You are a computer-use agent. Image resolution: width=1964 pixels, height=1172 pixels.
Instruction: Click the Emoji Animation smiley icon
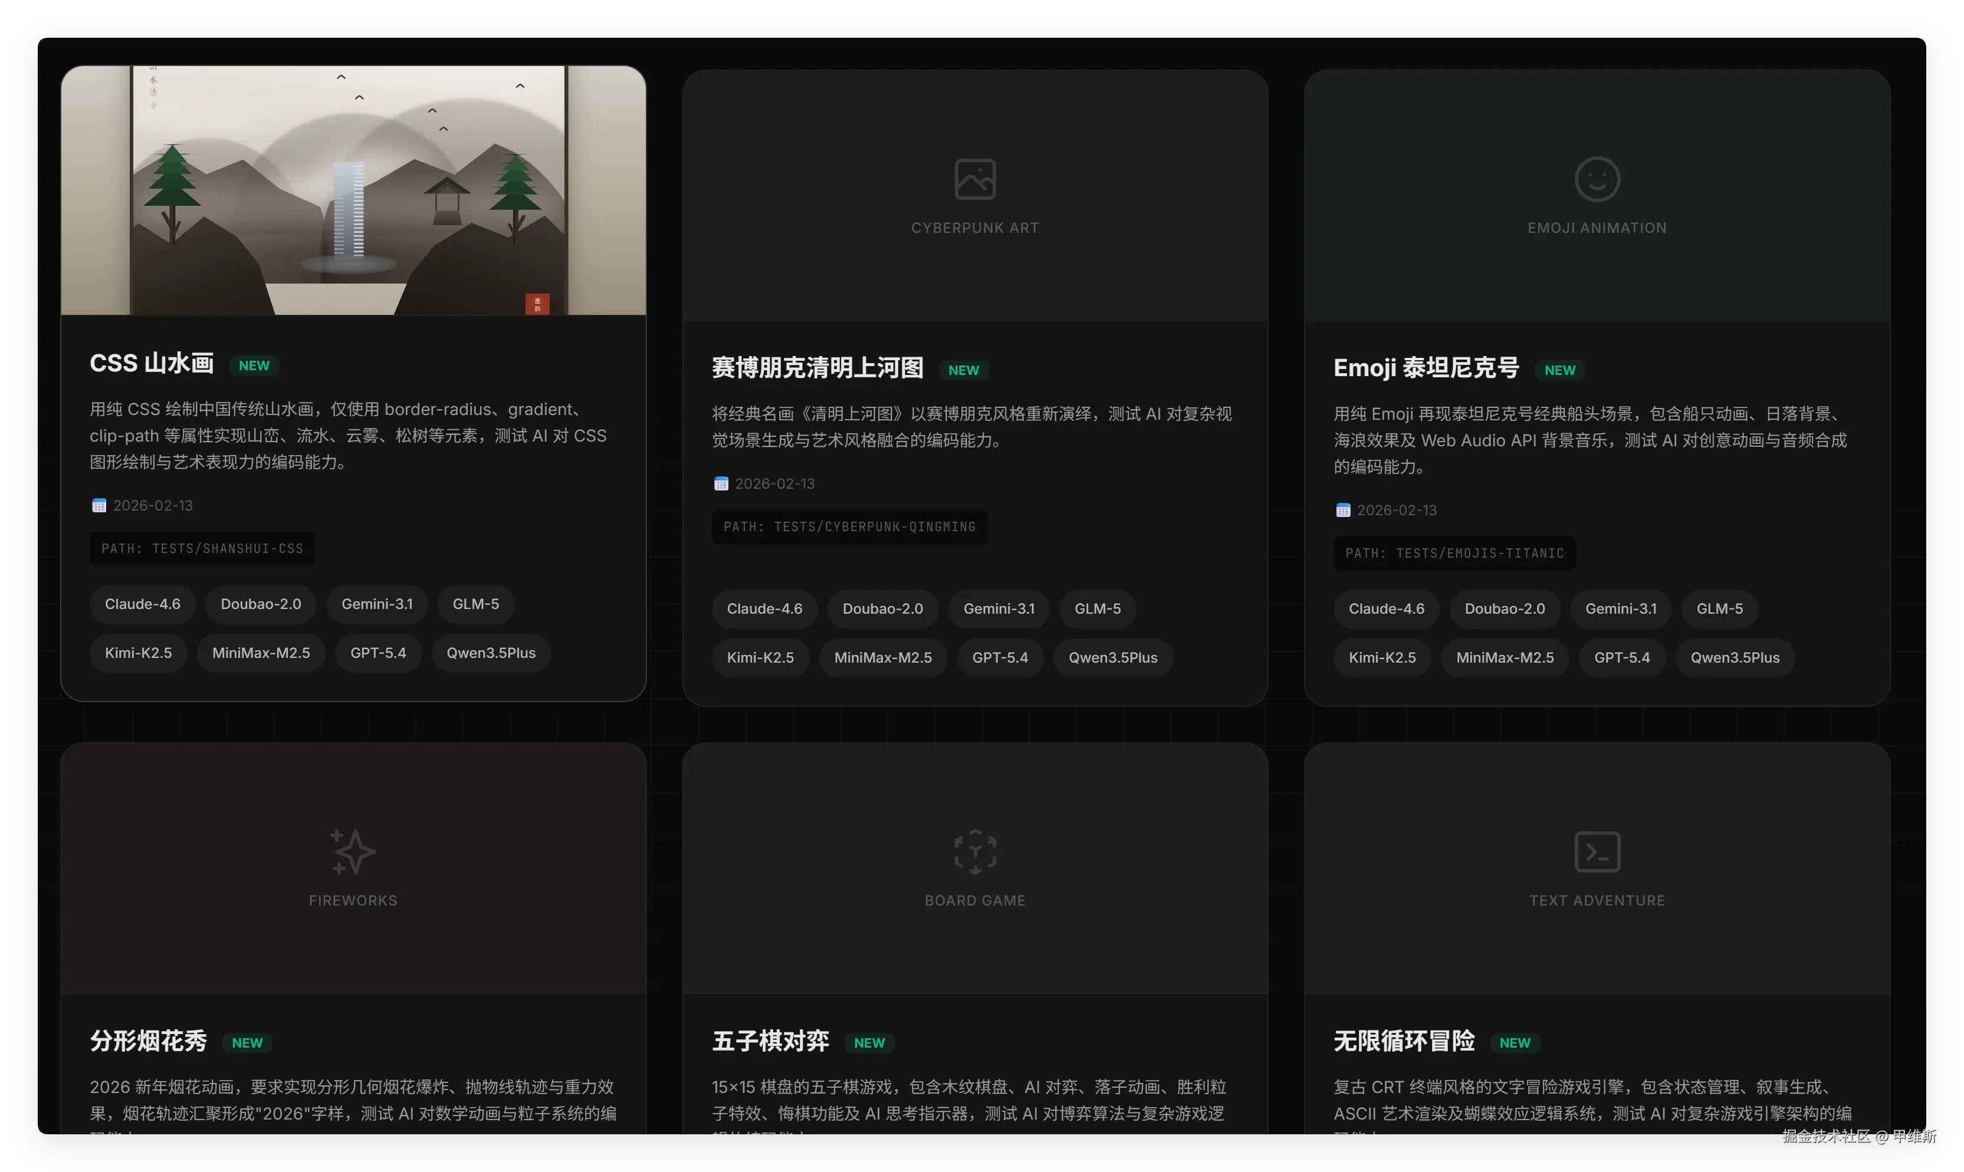point(1597,179)
